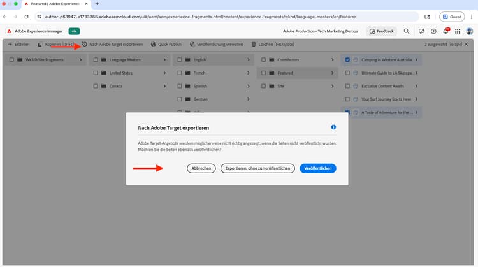
Task: Expand the Language Masters chevron
Action: (x=164, y=60)
